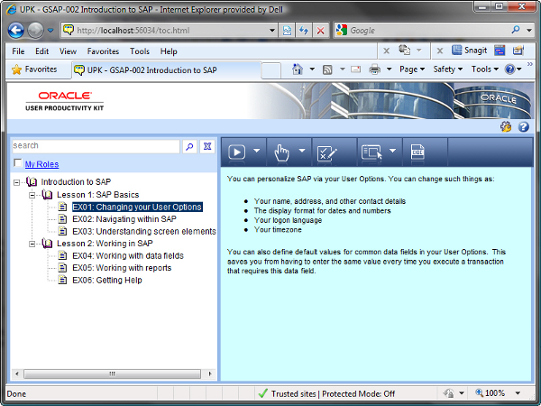541x406 pixels.
Task: Click the Try It hand icon
Action: tap(281, 152)
